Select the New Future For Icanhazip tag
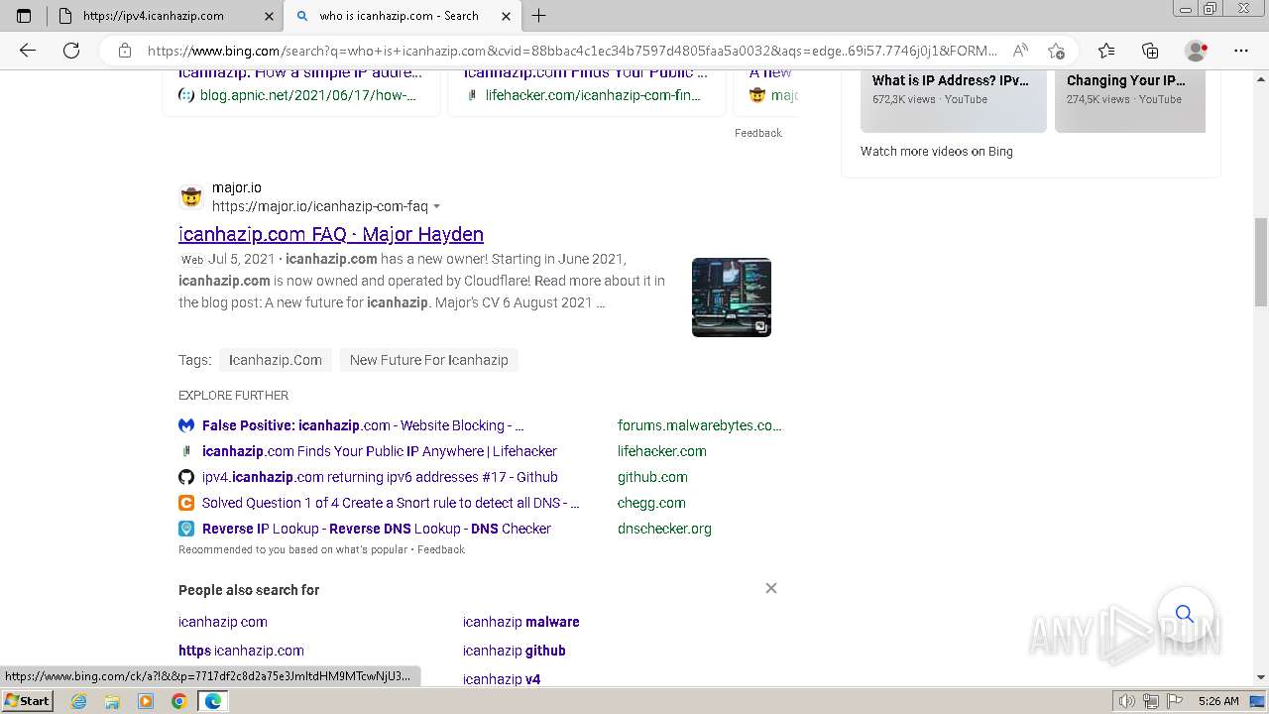Viewport: 1269px width, 714px height. pyautogui.click(x=428, y=360)
